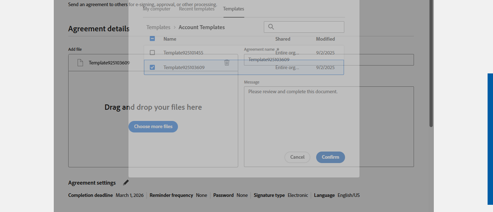
Task: Click the page vertical scrollbar
Action: tap(431, 63)
